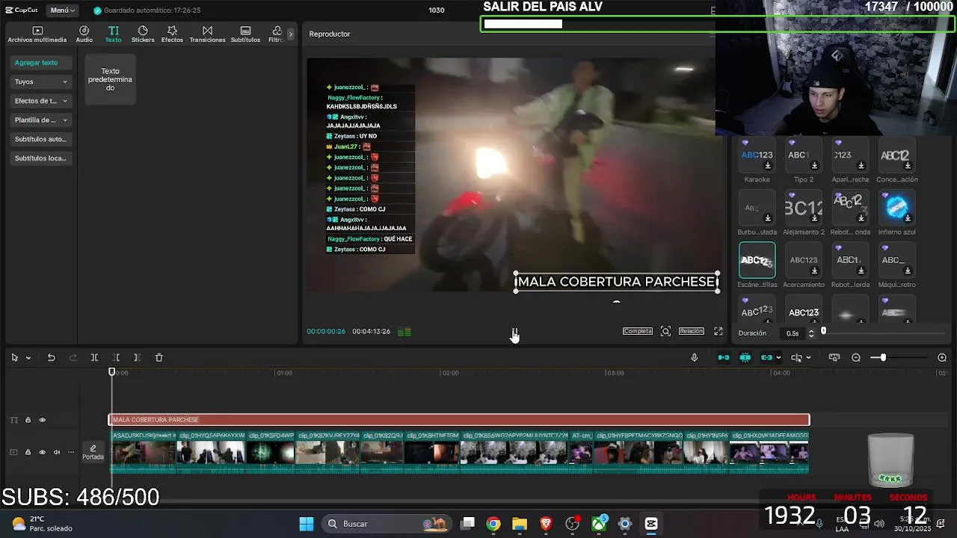Open the Efectos tab
957x538 pixels.
coord(172,34)
